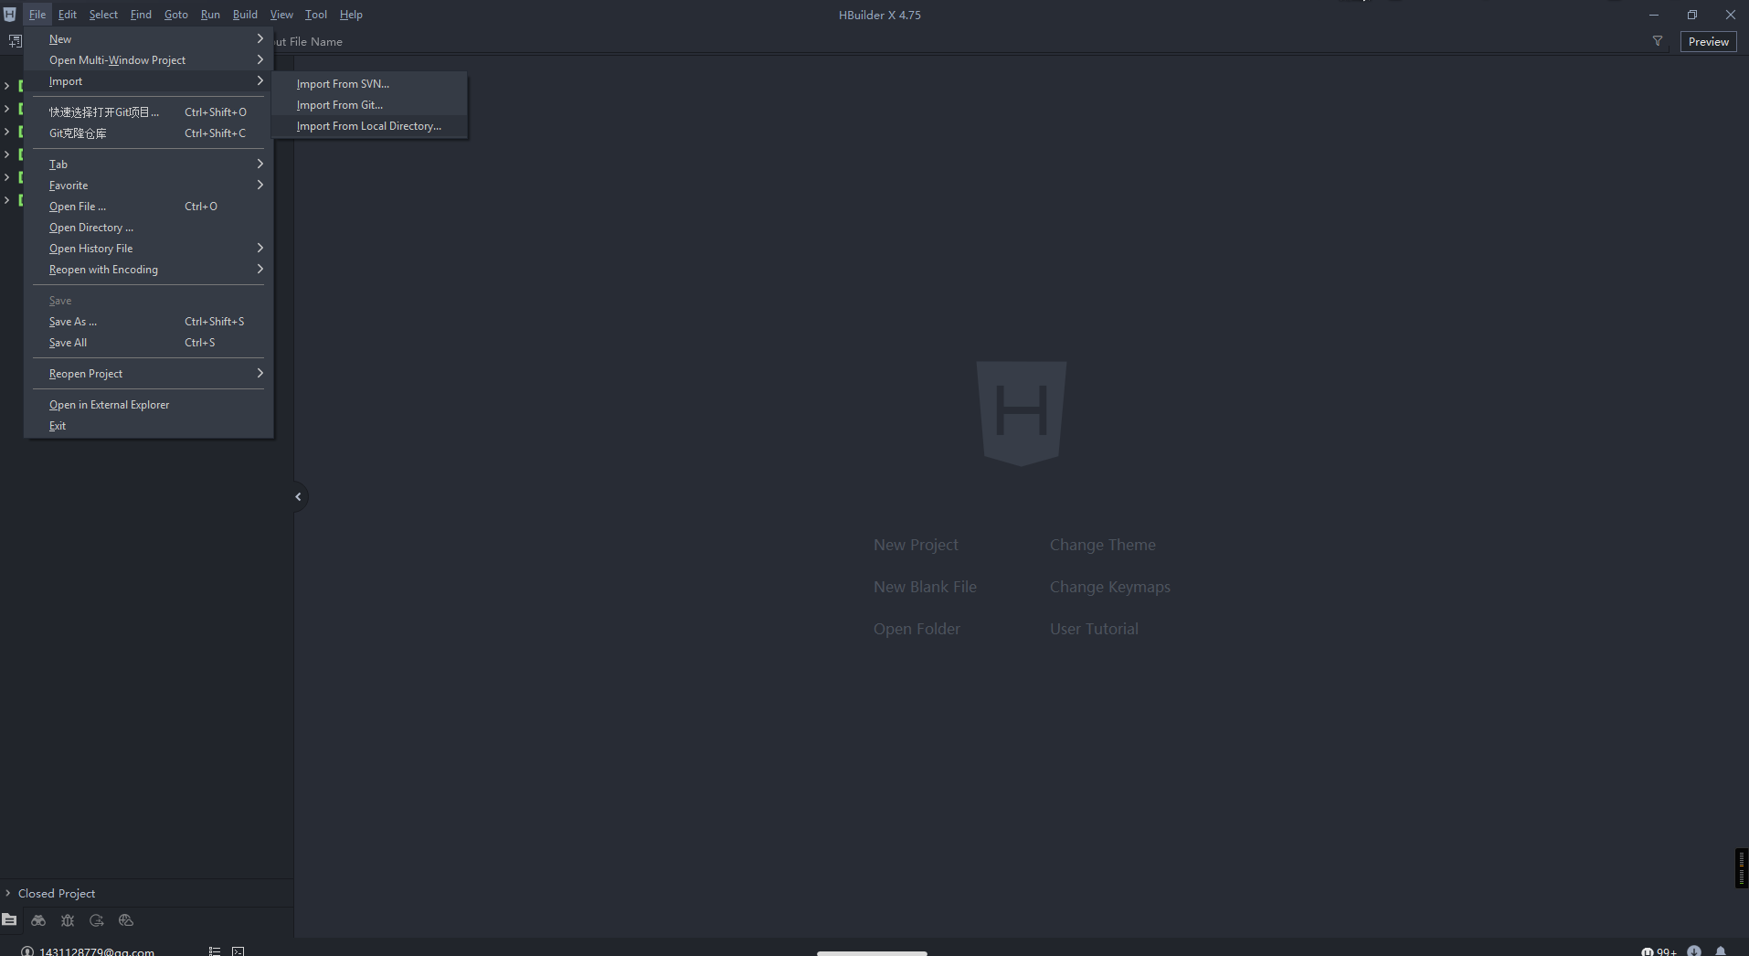
Task: Click the Preview button
Action: pos(1708,41)
